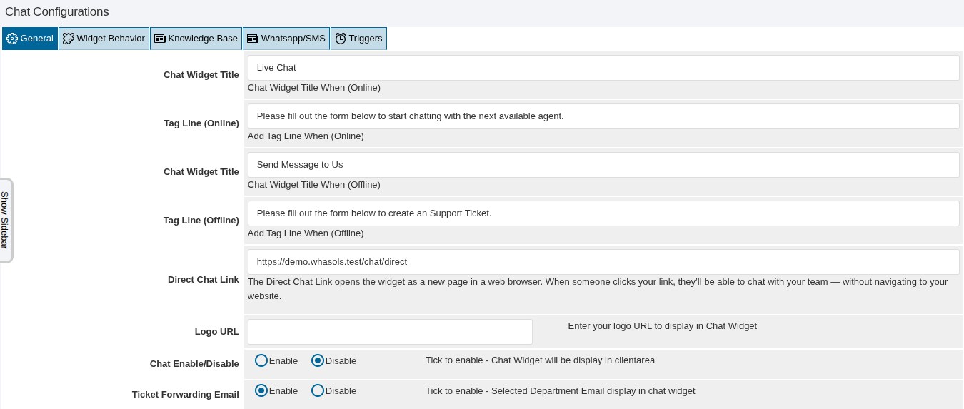Click the gear icon on General tab
964x409 pixels.
[x=12, y=39]
